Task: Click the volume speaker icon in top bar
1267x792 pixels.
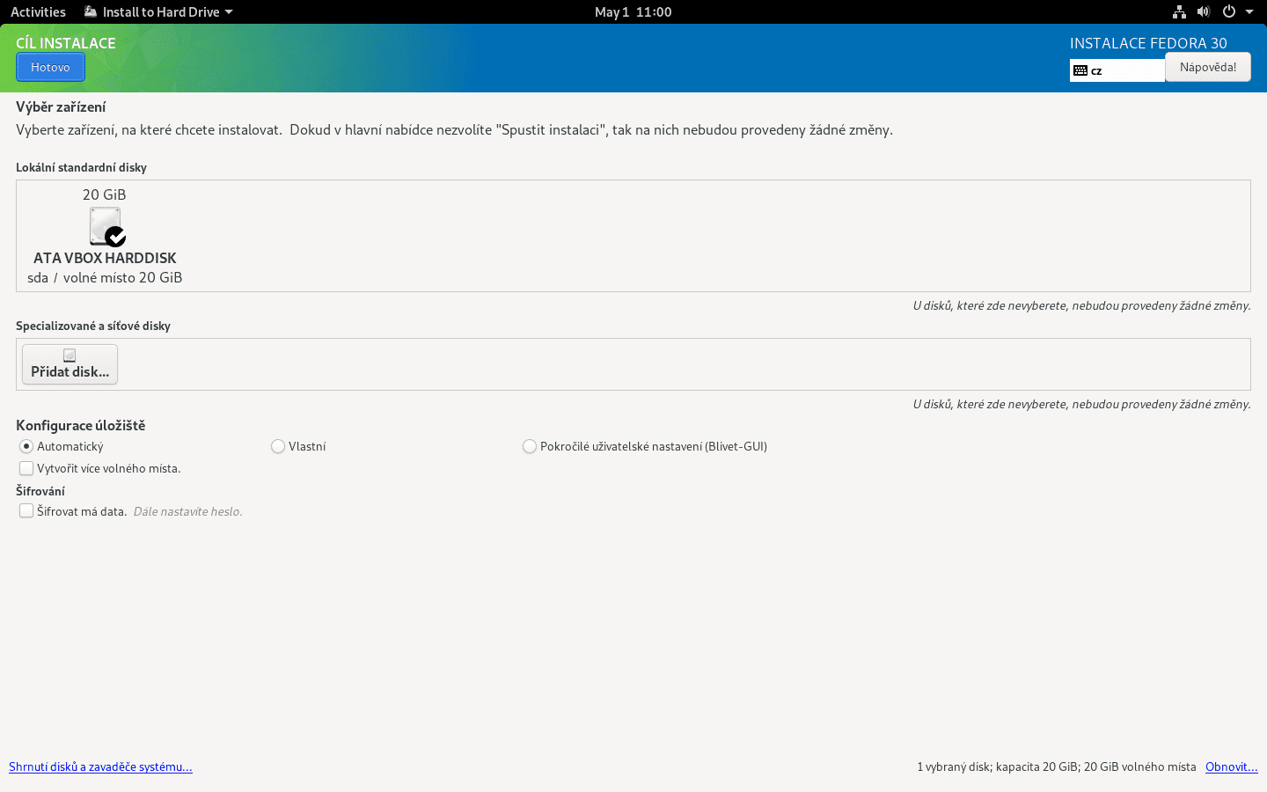Action: [x=1204, y=11]
